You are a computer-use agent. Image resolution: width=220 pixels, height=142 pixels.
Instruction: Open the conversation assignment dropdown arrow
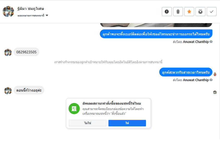point(47,15)
